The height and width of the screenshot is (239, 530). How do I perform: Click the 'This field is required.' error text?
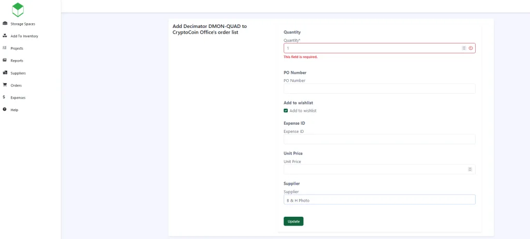(301, 57)
